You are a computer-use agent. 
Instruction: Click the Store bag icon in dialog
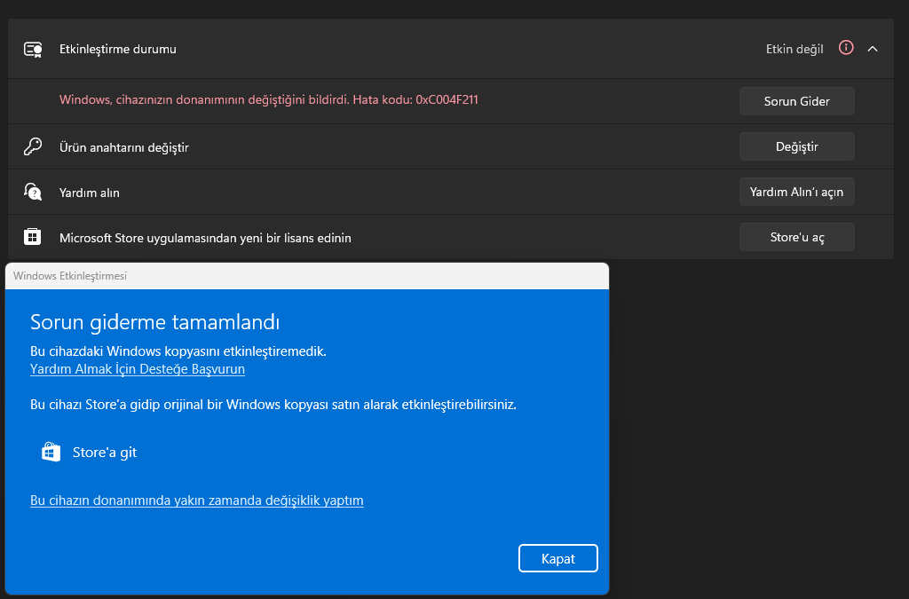[x=51, y=452]
